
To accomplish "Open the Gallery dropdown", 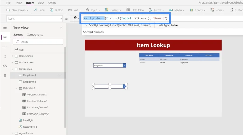I will (113, 10).
